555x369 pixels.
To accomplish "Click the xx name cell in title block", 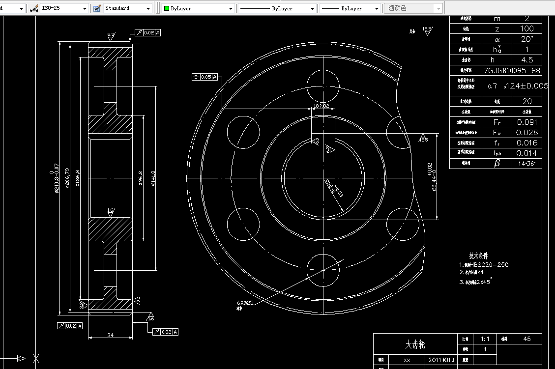I will [x=407, y=360].
